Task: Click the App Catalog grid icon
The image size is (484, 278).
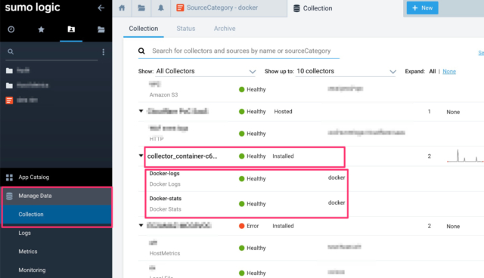Action: pyautogui.click(x=9, y=178)
